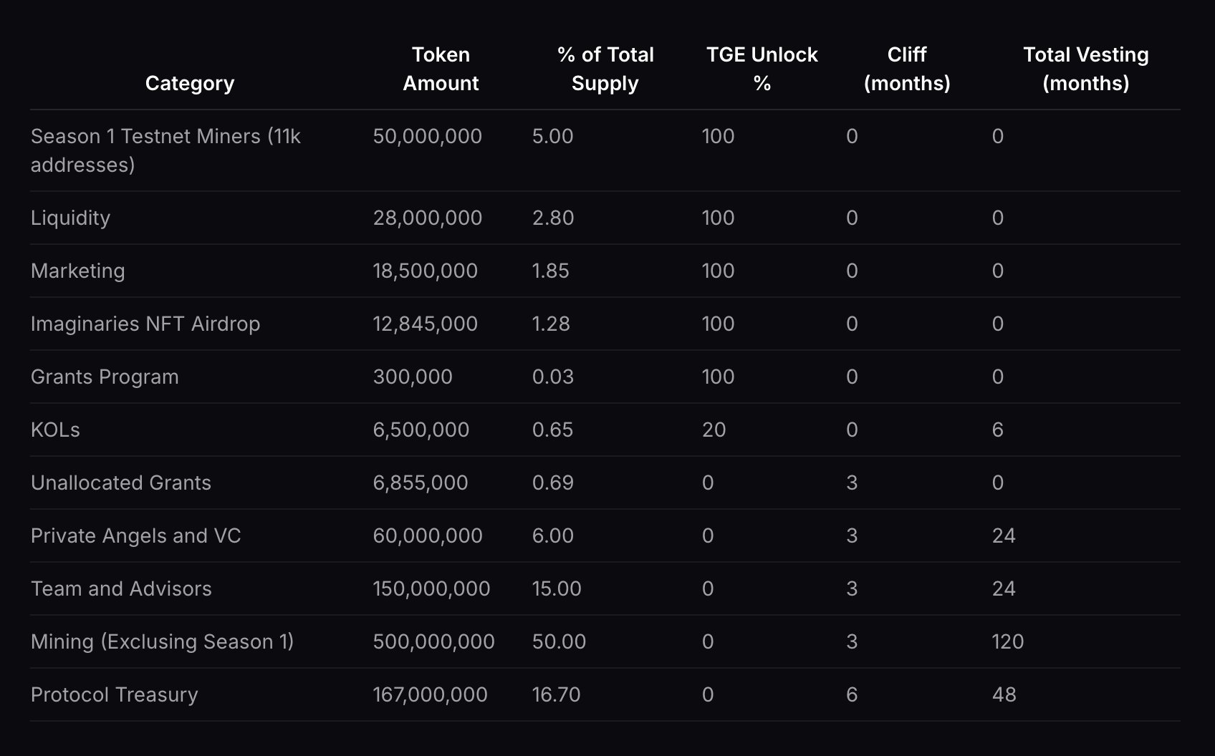The width and height of the screenshot is (1215, 756).
Task: Click the Cliff (months) column header
Action: coord(907,69)
